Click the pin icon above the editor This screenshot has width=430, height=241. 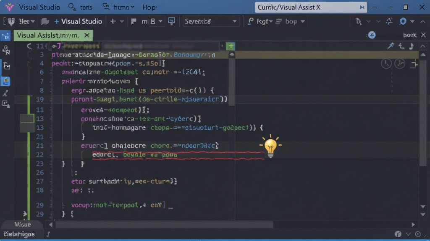point(391,46)
